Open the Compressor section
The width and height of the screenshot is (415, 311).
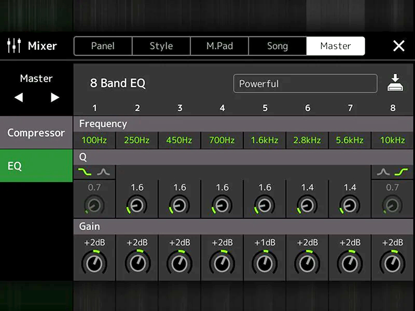point(36,133)
